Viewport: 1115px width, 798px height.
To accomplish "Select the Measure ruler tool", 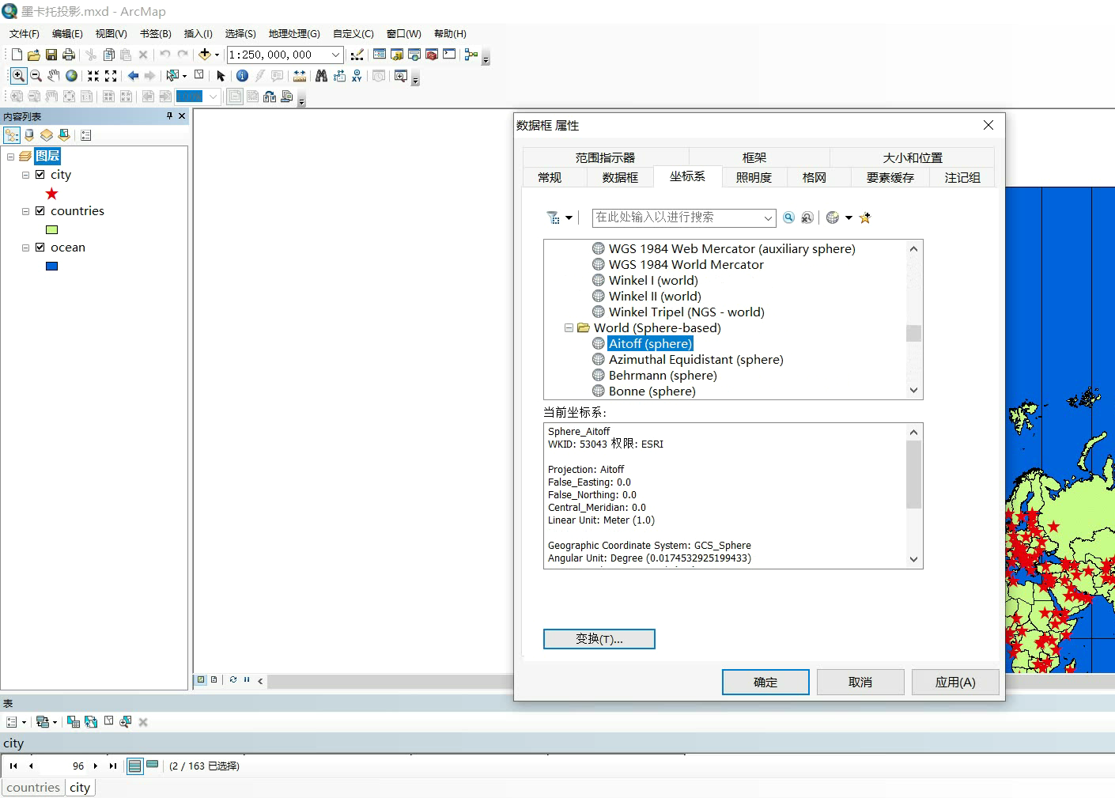I will pyautogui.click(x=300, y=76).
